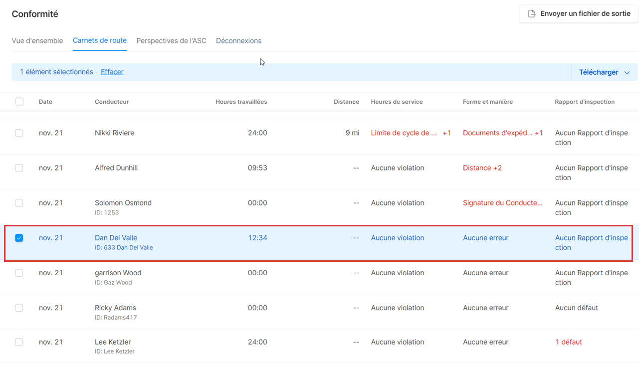Click garrison Wood's name
The image size is (639, 365).
(x=118, y=273)
